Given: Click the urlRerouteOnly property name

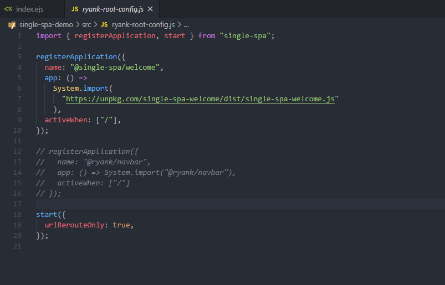Looking at the screenshot, I should tap(76, 225).
